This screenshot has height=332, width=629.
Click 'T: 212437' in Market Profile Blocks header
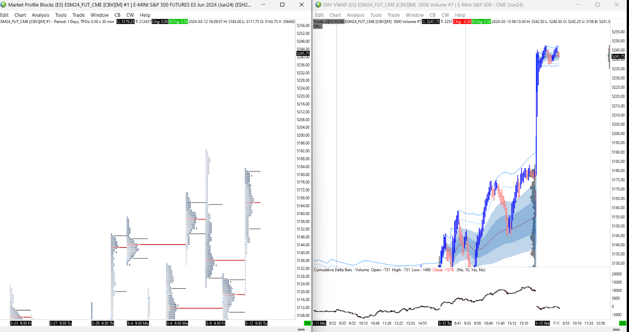tap(143, 21)
